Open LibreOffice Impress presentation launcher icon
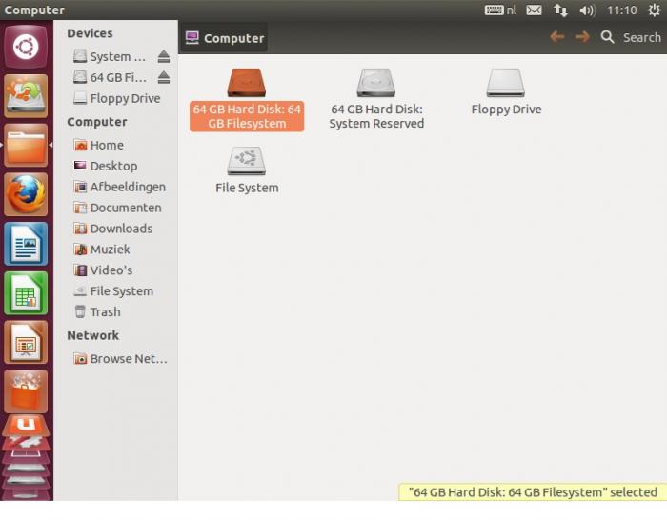This screenshot has width=667, height=520. click(x=26, y=342)
